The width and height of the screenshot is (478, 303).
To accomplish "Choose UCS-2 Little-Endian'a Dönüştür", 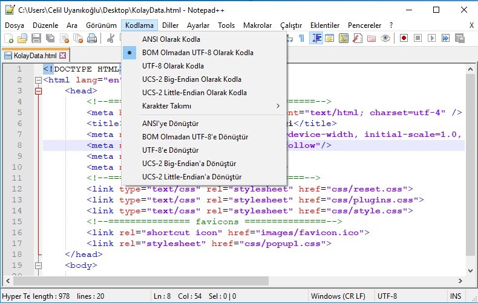I will 204,177.
